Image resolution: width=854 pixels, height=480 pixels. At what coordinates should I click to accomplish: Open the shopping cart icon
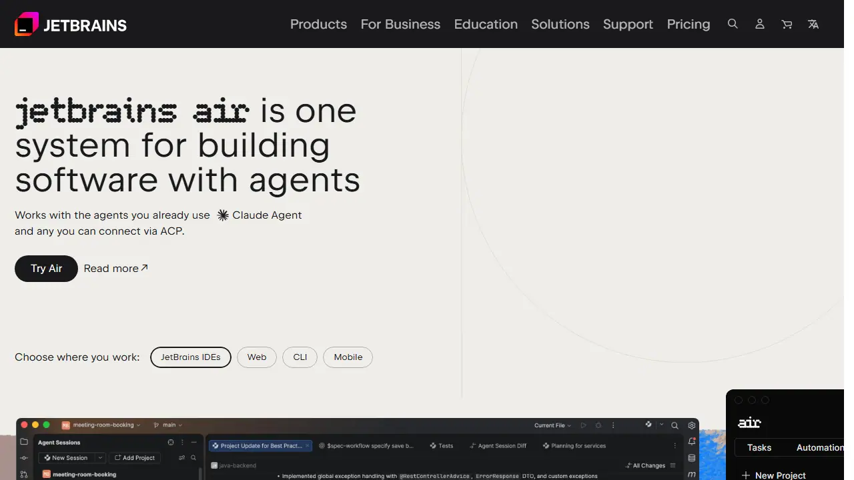(787, 24)
